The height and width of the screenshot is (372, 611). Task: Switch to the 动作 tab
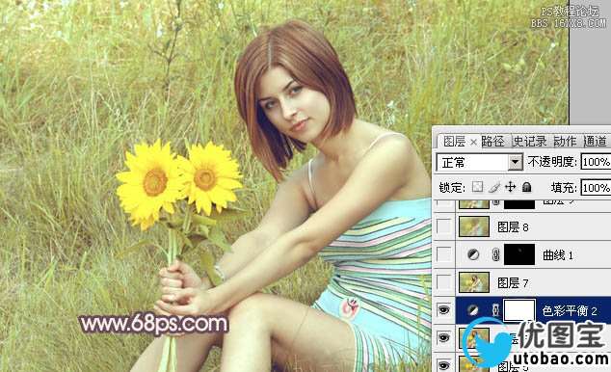565,142
